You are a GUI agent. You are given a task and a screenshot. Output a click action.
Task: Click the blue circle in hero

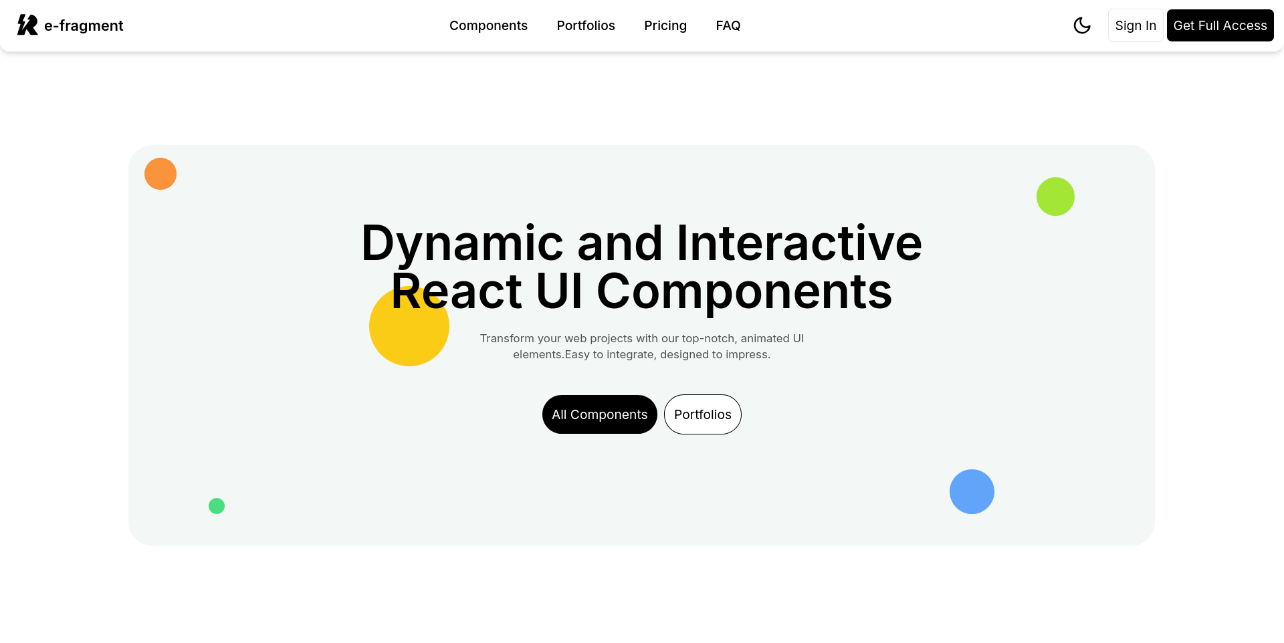pyautogui.click(x=972, y=491)
